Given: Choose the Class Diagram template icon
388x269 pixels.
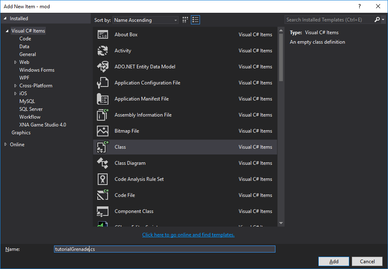Looking at the screenshot, I should pos(103,163).
